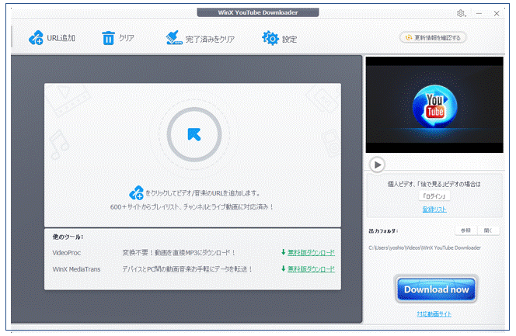Click 開く to open output folder
Image resolution: width=516 pixels, height=336 pixels.
487,230
